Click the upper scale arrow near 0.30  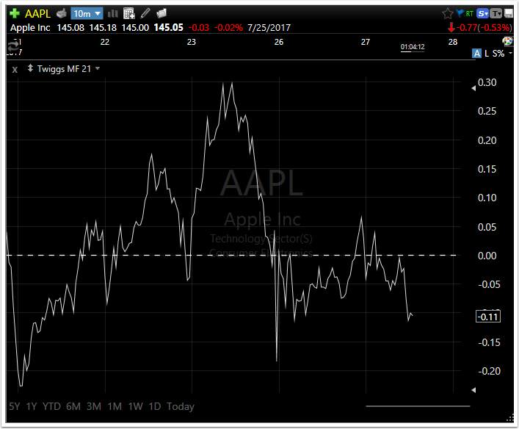point(473,88)
